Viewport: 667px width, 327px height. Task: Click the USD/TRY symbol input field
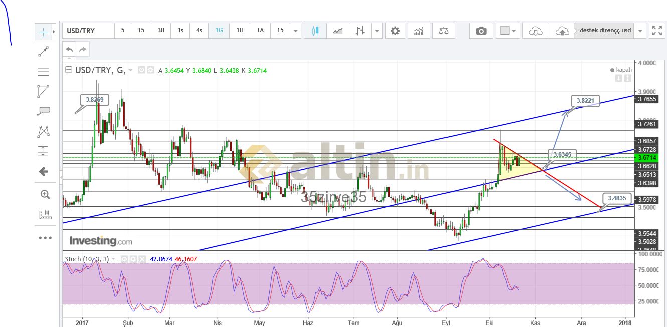click(88, 31)
